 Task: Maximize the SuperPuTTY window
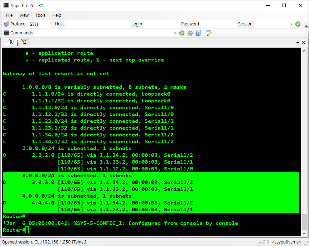[284, 5]
